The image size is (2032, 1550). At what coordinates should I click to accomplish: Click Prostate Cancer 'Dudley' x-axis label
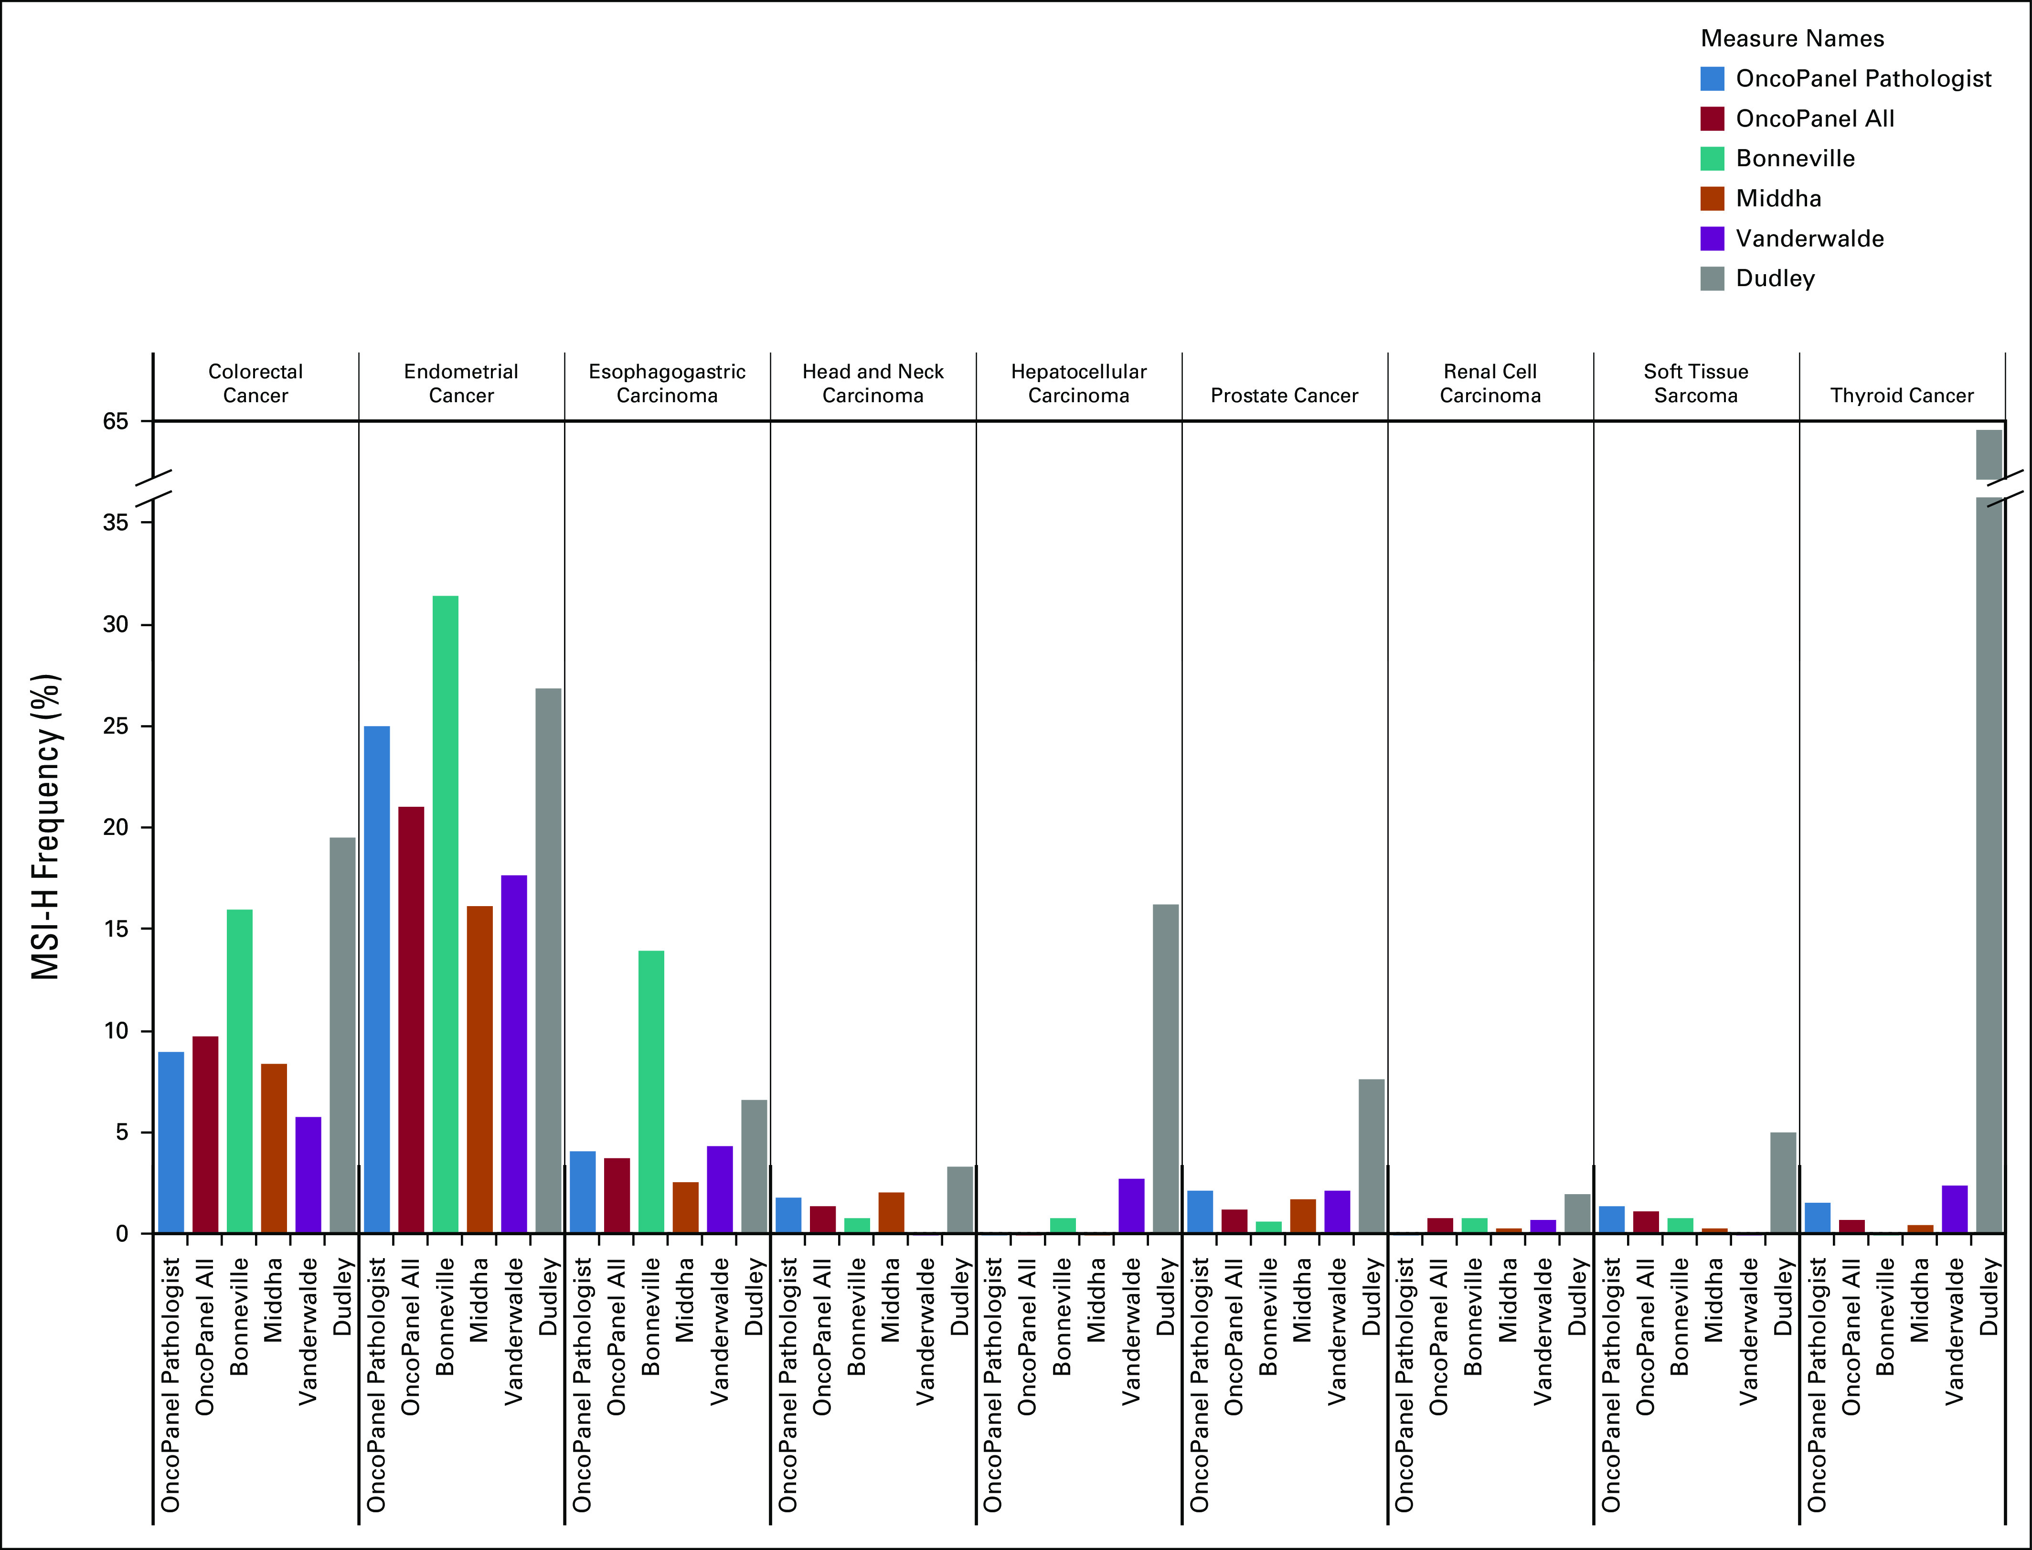[1372, 1297]
